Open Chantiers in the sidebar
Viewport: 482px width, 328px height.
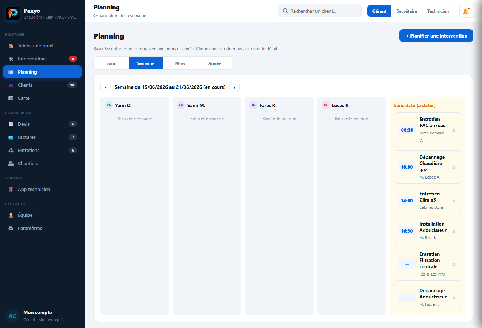(42, 163)
